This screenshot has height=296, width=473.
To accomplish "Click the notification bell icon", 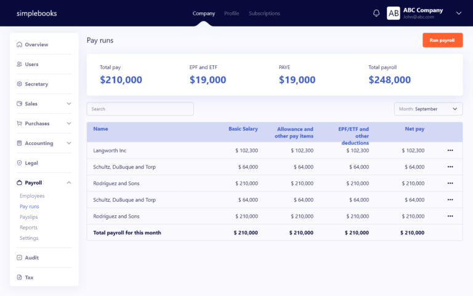I will pyautogui.click(x=376, y=13).
